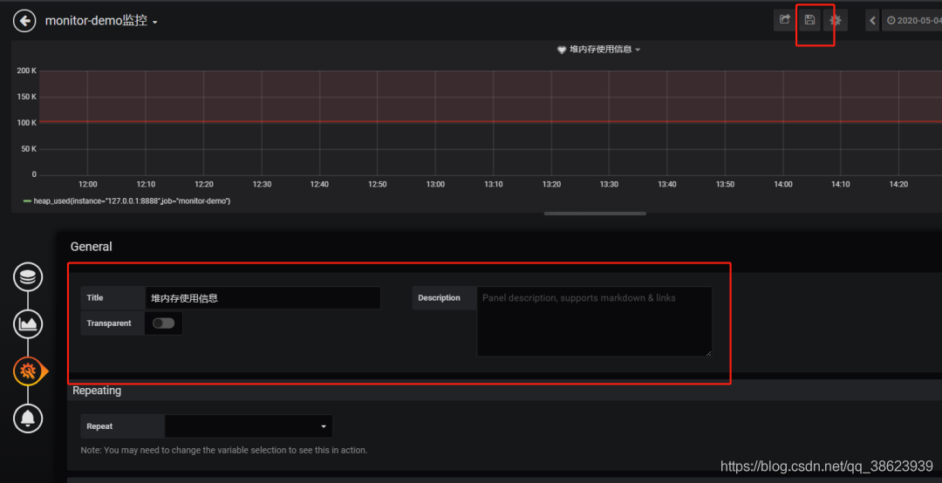Image resolution: width=942 pixels, height=483 pixels.
Task: Open the Alert bell tab icon
Action: pyautogui.click(x=28, y=418)
